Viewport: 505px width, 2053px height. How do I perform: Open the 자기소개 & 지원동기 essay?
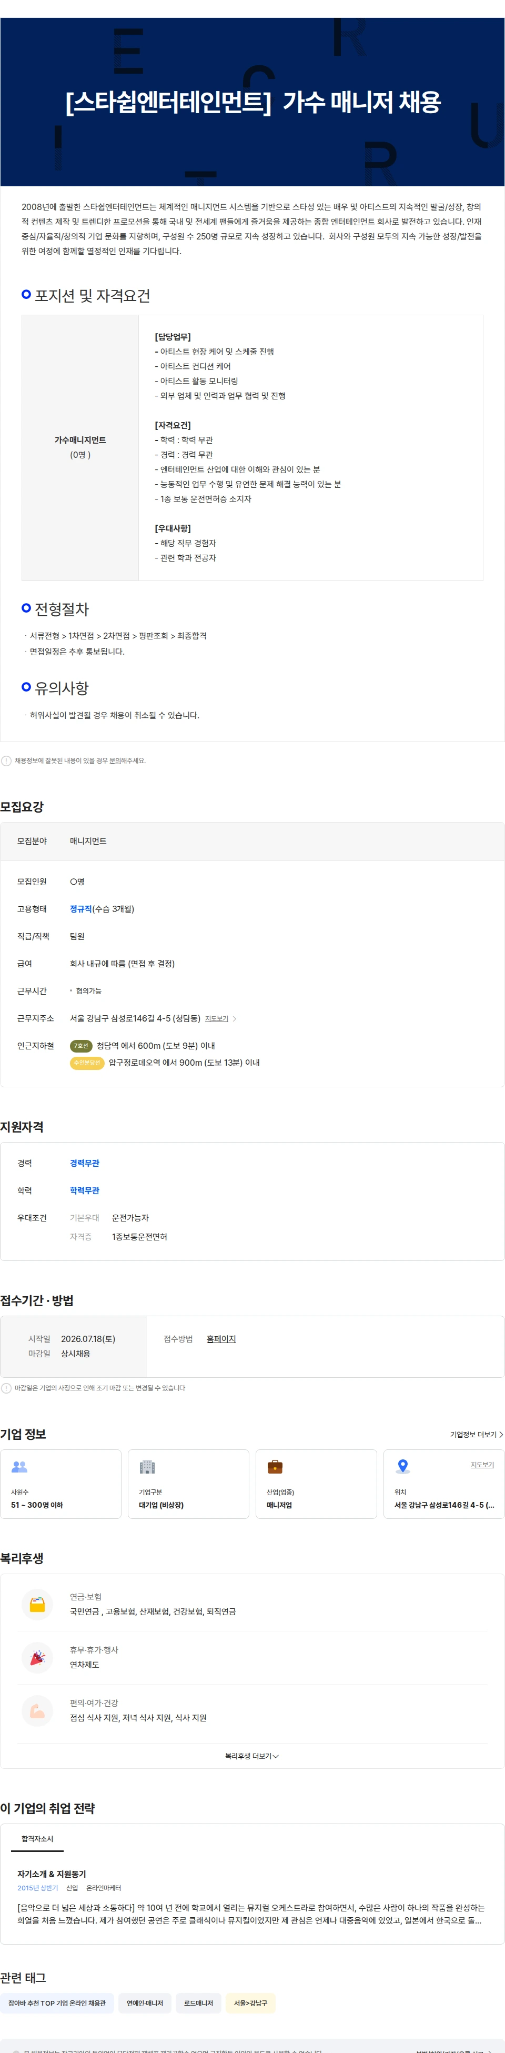(x=52, y=1874)
